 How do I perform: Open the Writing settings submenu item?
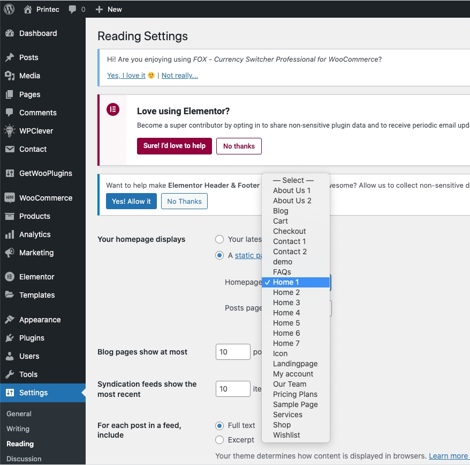click(x=18, y=429)
